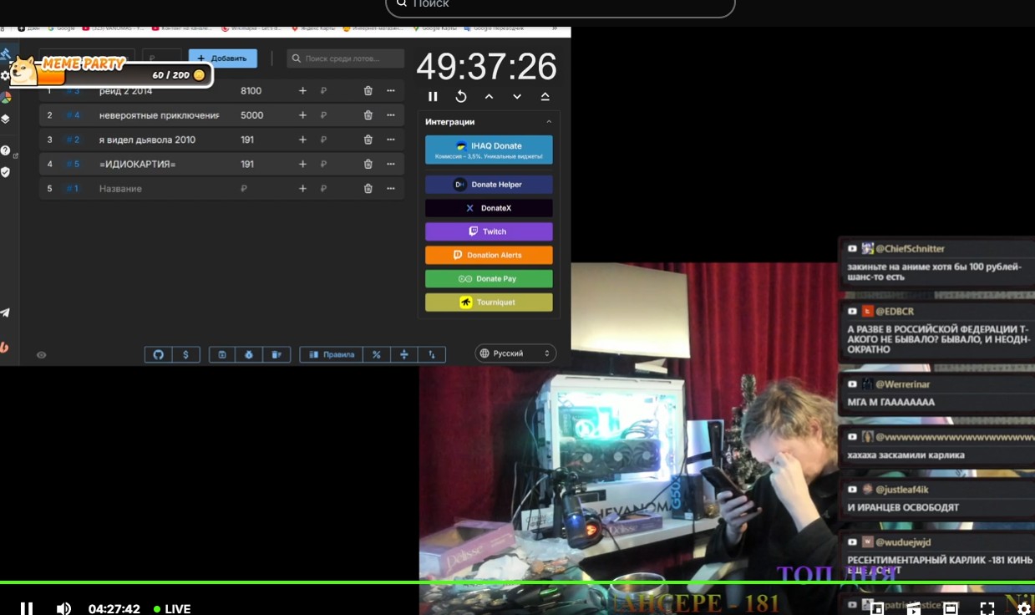This screenshot has height=615, width=1035.
Task: Connect Donate Helper integration
Action: [x=489, y=185]
